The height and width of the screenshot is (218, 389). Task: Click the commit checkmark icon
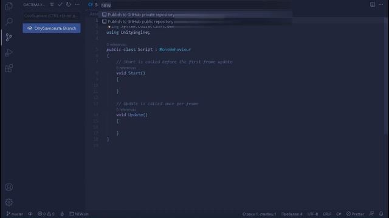[60, 4]
